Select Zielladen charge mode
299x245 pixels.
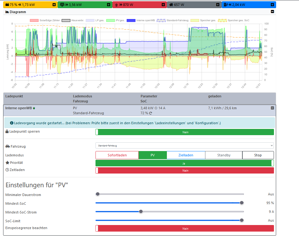tap(186, 155)
